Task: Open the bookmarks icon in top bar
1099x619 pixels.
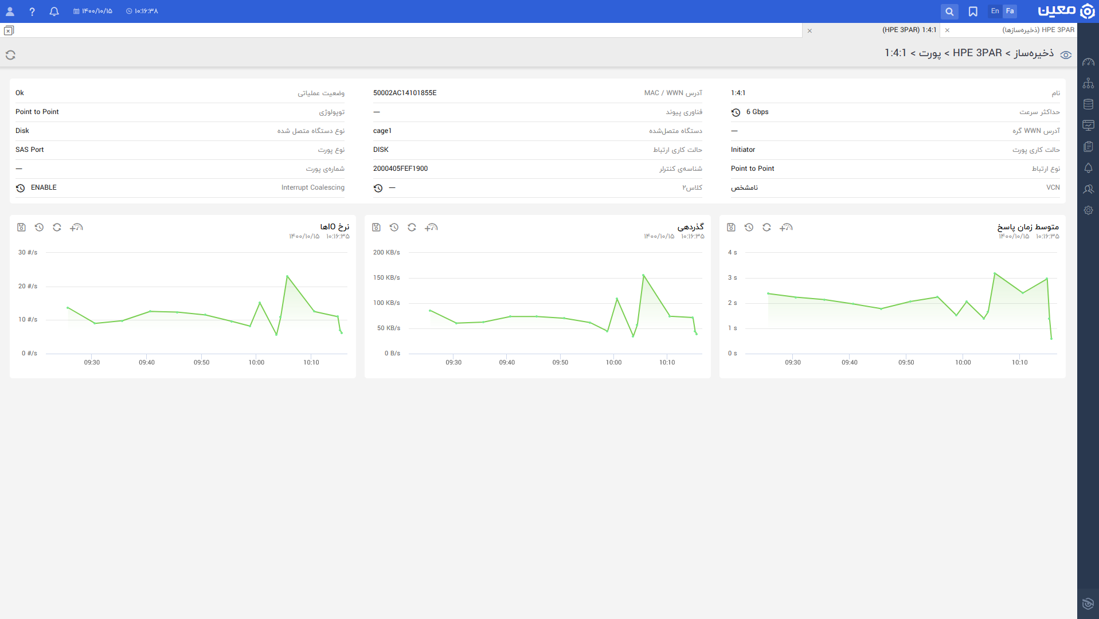Action: pyautogui.click(x=973, y=11)
